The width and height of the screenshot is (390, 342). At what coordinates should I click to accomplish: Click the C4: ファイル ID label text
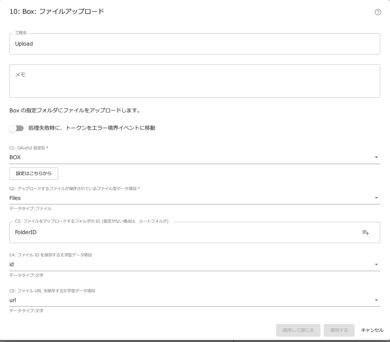(50, 255)
